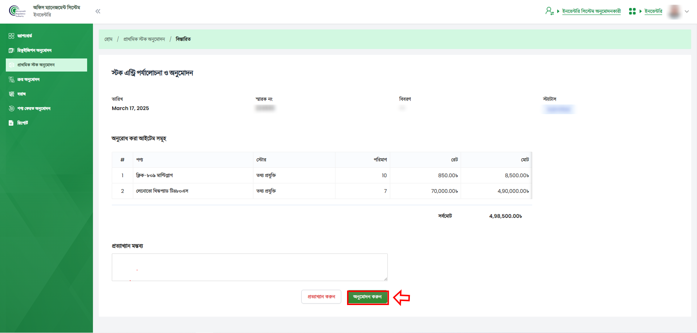Open পণ্য ফেরত অনুমোদন menu item
This screenshot has height=333, width=697.
[x=46, y=109]
